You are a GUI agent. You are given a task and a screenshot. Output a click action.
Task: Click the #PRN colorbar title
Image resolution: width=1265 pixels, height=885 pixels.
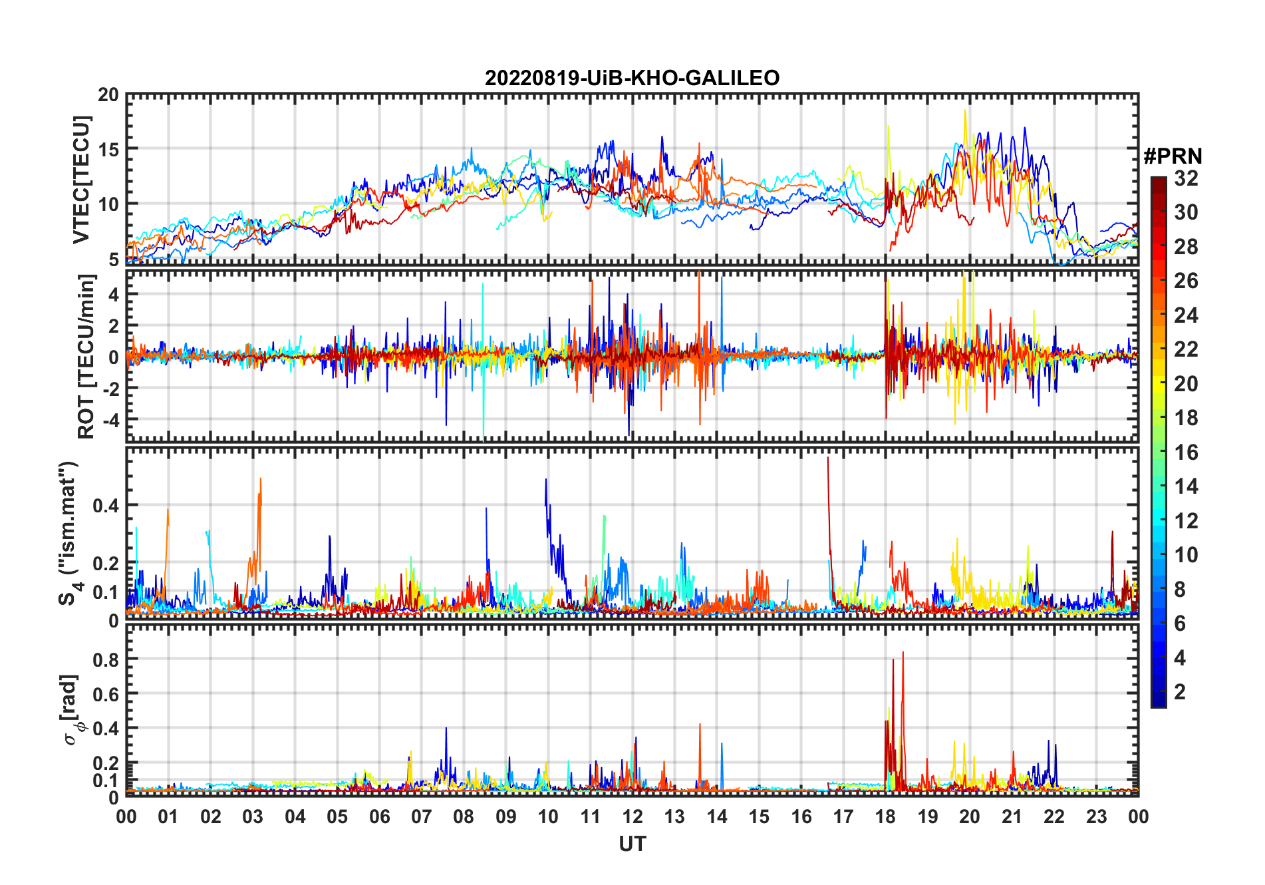(x=1173, y=156)
